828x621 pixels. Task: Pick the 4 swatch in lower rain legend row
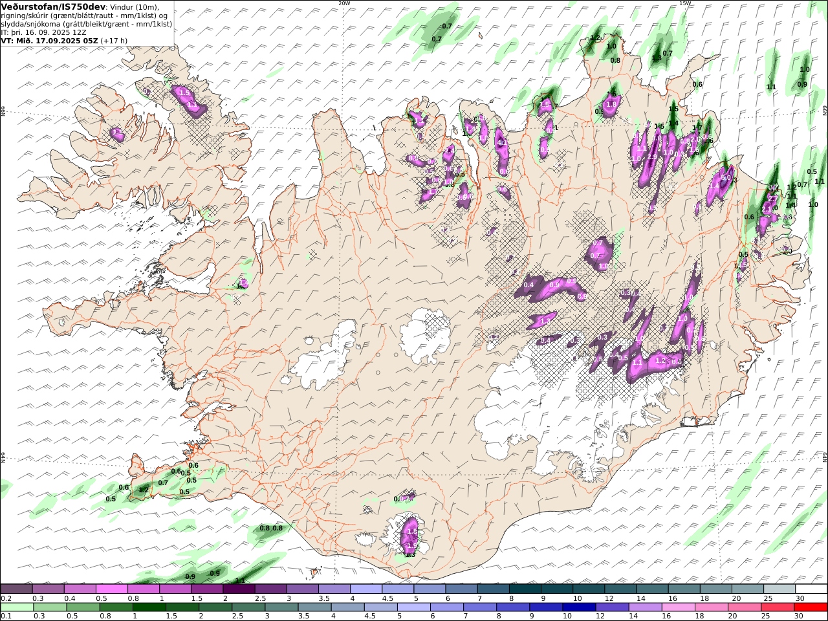(348, 607)
